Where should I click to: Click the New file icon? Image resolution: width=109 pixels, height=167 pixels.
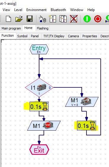9,19
